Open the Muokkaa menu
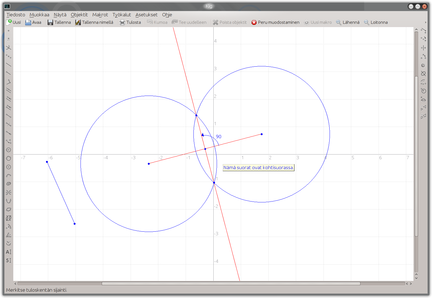 (39, 15)
